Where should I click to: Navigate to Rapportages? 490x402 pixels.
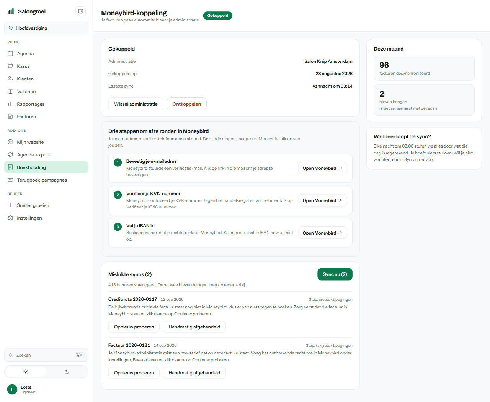tap(46, 104)
